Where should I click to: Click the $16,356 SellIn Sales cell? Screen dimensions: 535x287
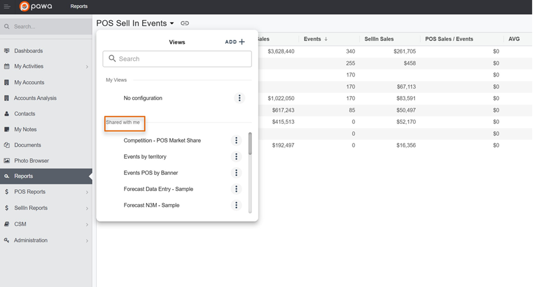pyautogui.click(x=406, y=145)
